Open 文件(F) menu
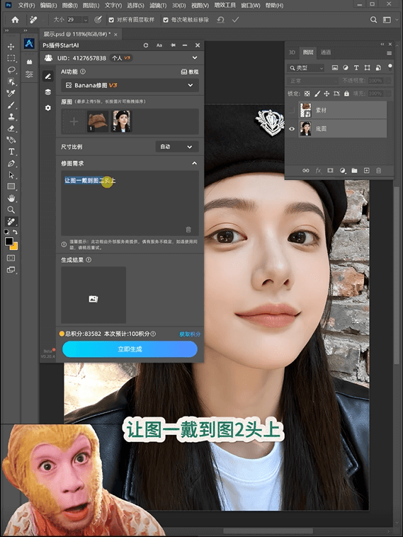Image resolution: width=403 pixels, height=537 pixels. [x=27, y=6]
